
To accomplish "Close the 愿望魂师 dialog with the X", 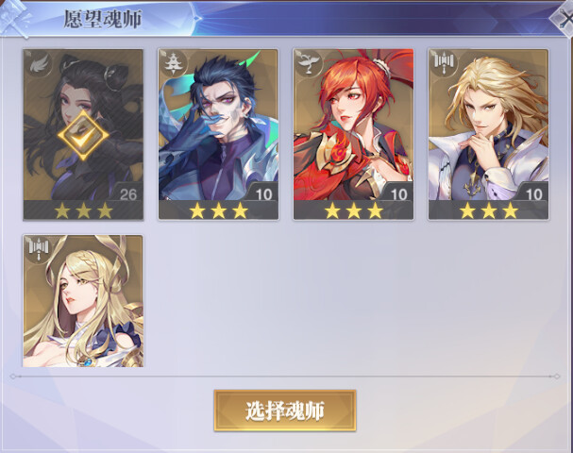I will pyautogui.click(x=563, y=20).
